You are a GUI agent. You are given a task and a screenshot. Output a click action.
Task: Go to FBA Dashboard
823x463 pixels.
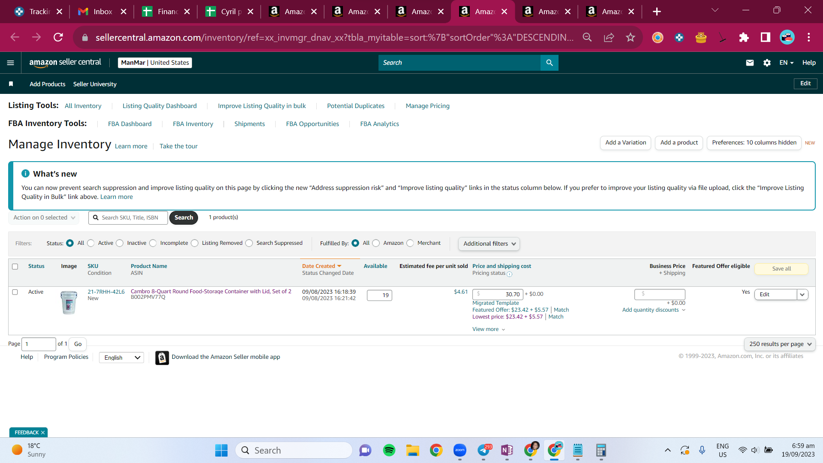point(130,124)
